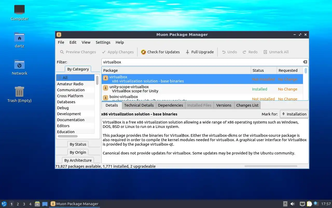Screen dimensions: 332x208
Task: Expand the By Origin filter section
Action: coord(78,152)
